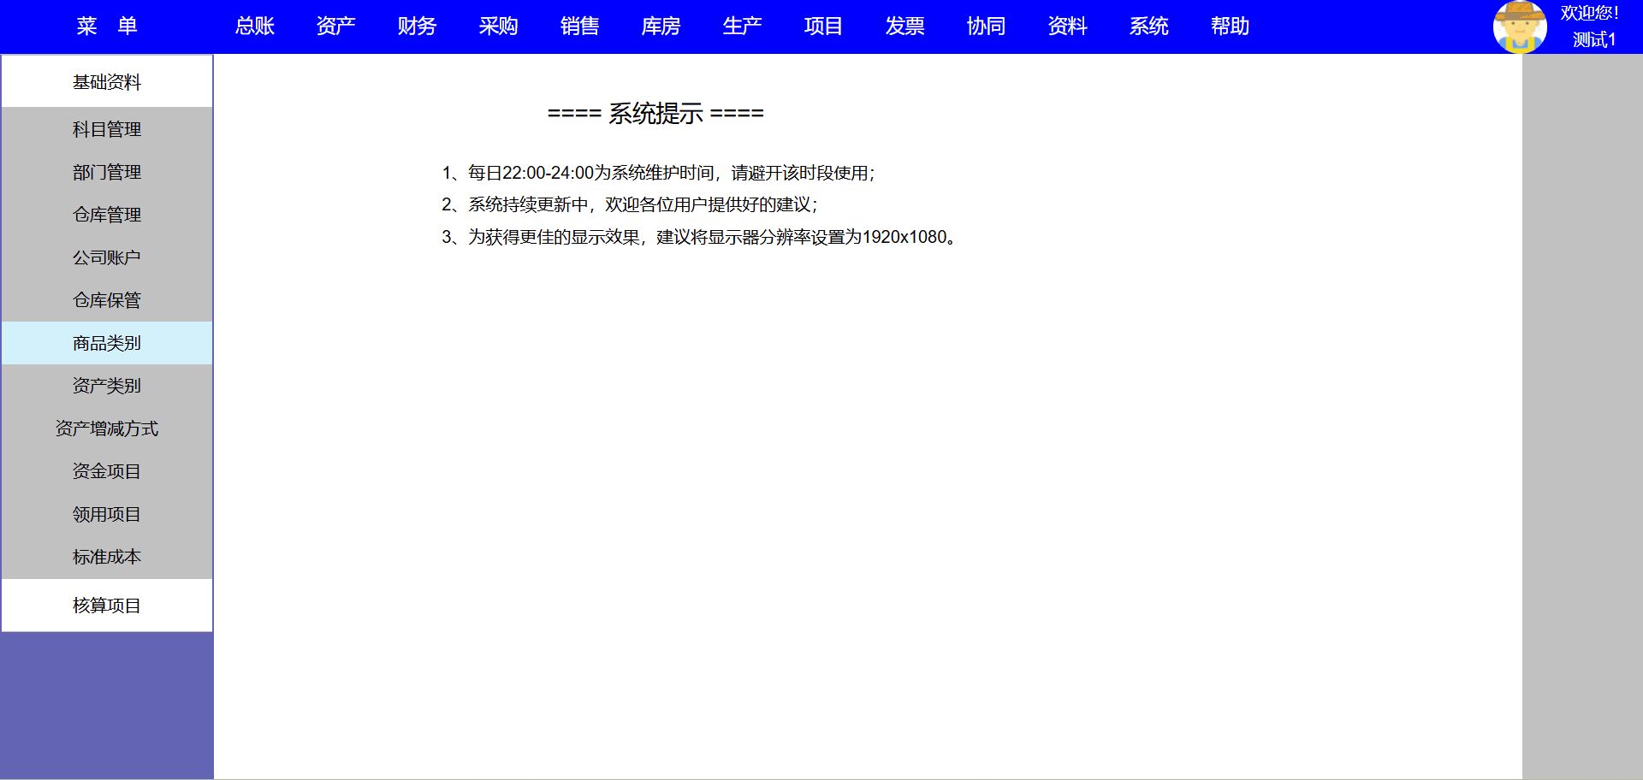Open the 系统 menu
This screenshot has height=780, width=1643.
coord(1149,27)
